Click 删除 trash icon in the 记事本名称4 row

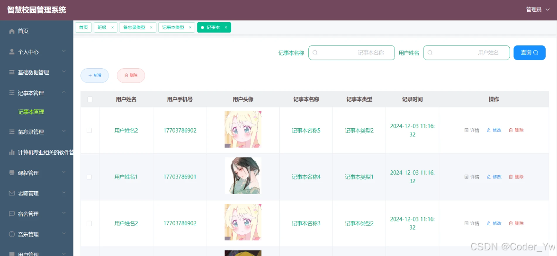coord(511,177)
